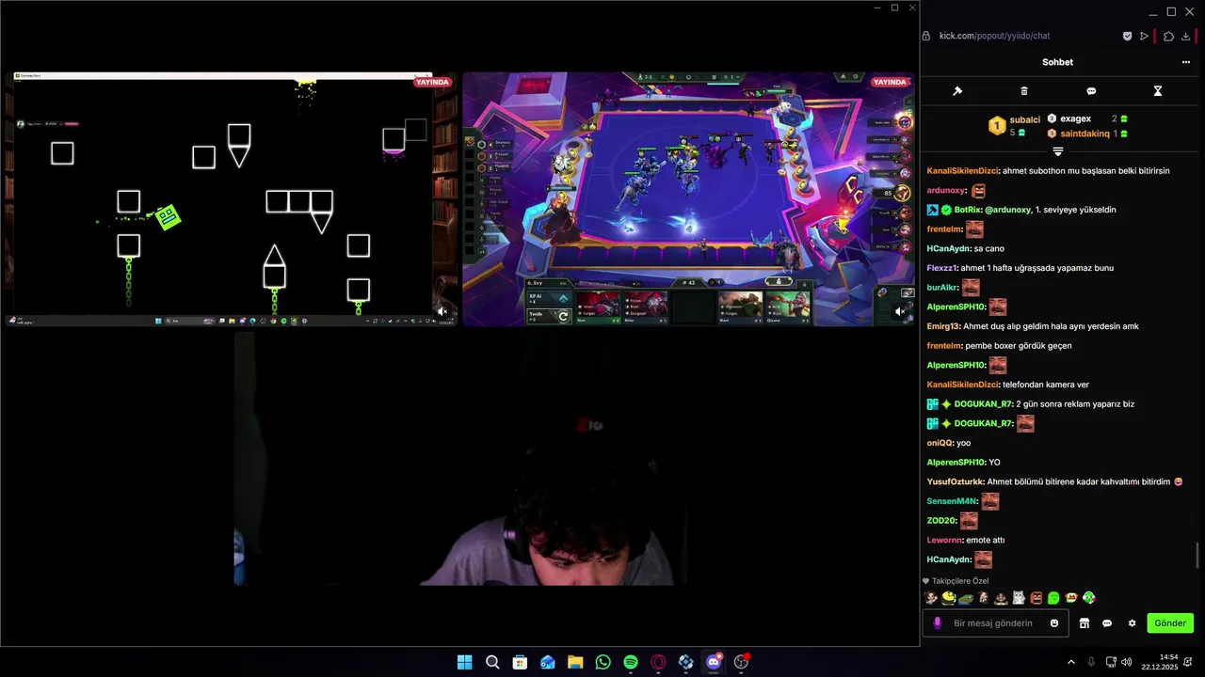Click the right TFT game stream thumbnail
This screenshot has height=677, width=1205.
tap(688, 199)
